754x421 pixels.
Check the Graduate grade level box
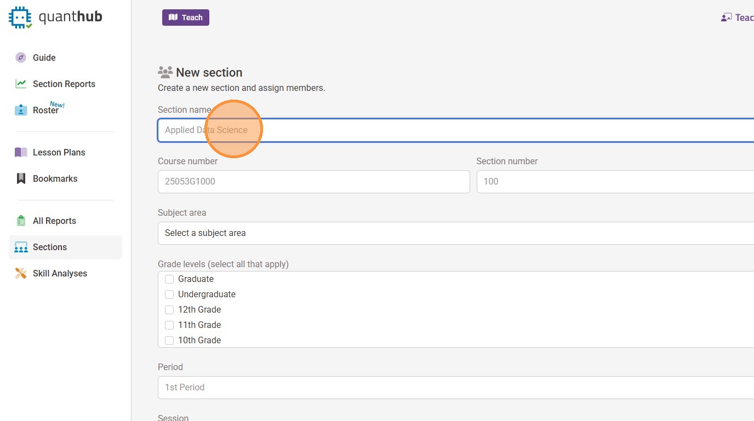coord(169,279)
